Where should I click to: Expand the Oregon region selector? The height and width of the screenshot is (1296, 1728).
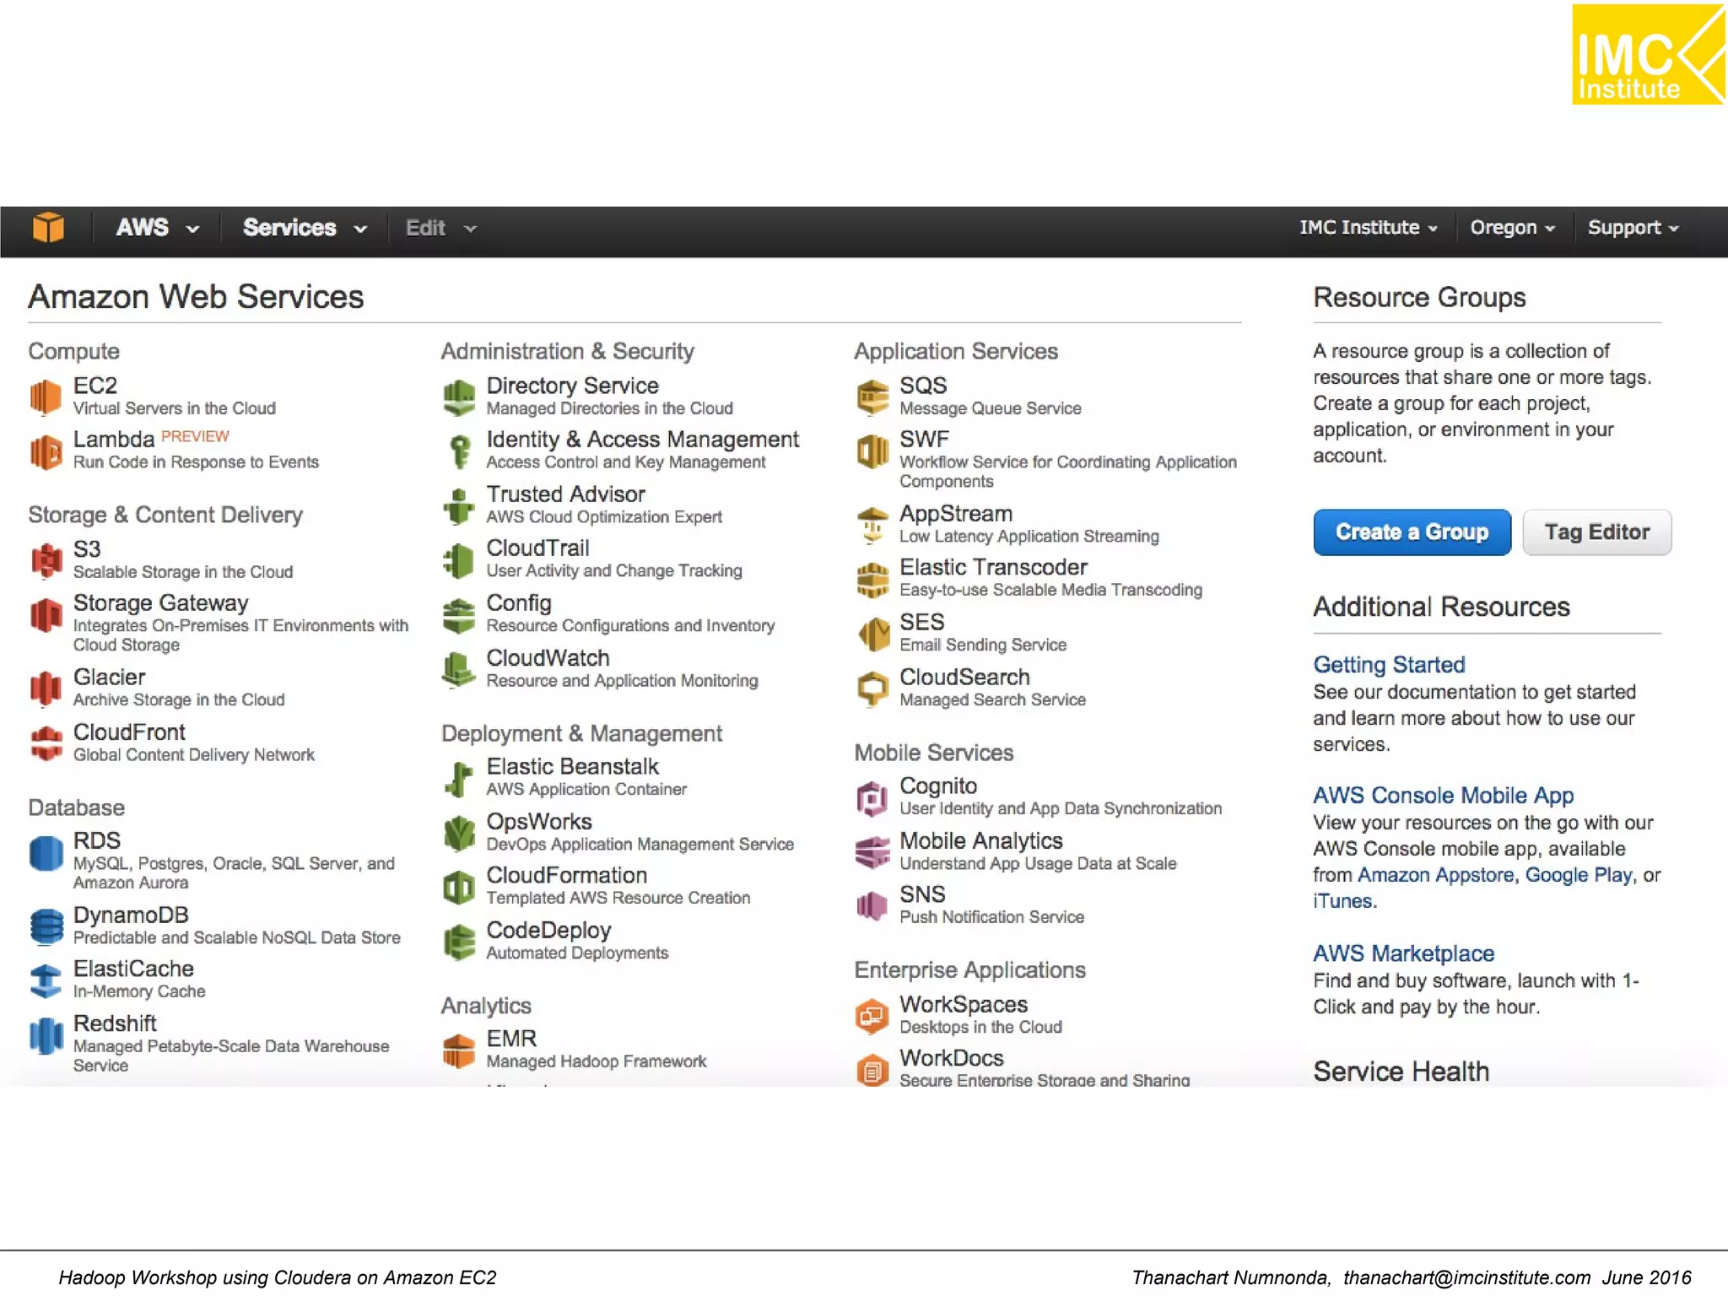coord(1512,228)
